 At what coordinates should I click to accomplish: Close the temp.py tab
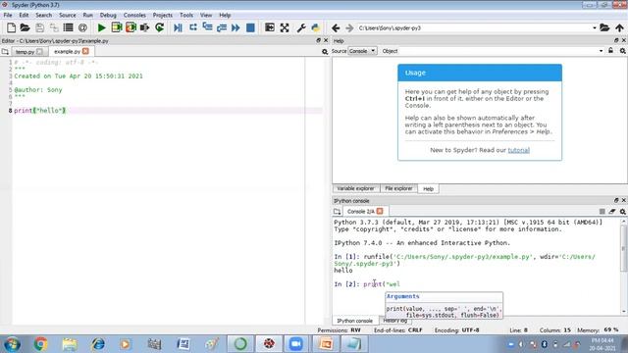pyautogui.click(x=39, y=52)
